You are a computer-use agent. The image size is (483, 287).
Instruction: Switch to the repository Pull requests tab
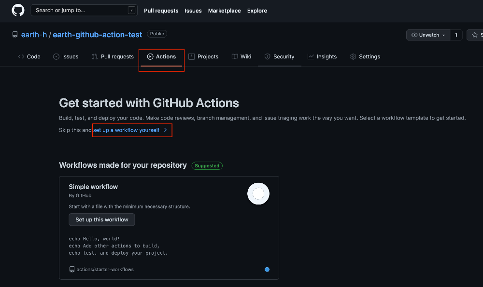[x=113, y=56]
